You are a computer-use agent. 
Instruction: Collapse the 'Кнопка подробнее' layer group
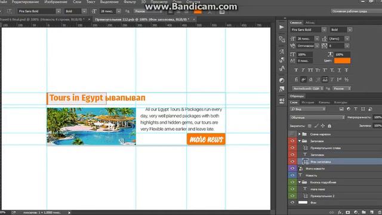click(x=300, y=182)
